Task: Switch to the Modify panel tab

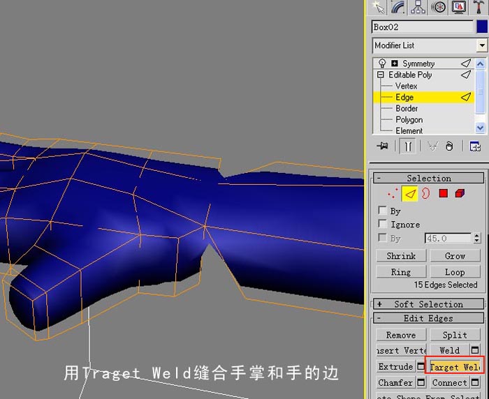Action: coord(398,7)
